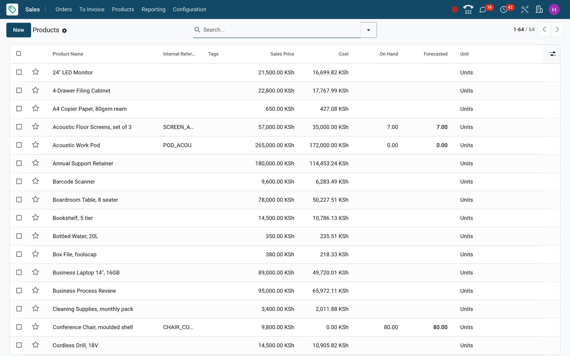570x356 pixels.
Task: Open the Reporting menu
Action: tap(154, 9)
